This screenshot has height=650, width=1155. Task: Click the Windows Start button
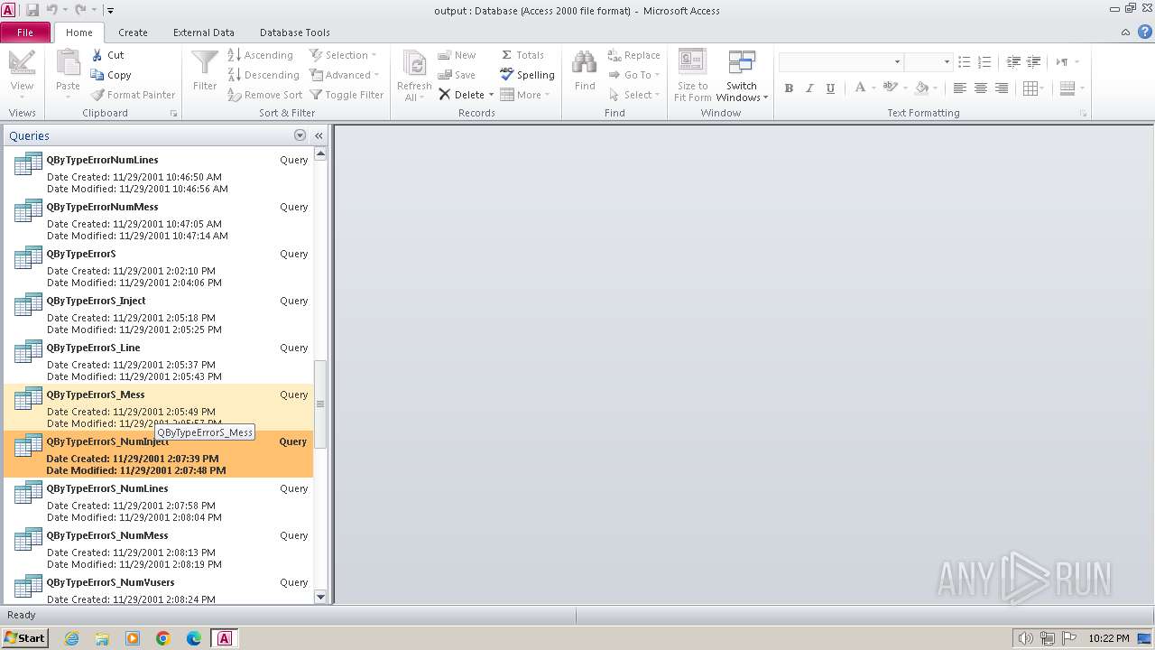point(25,637)
